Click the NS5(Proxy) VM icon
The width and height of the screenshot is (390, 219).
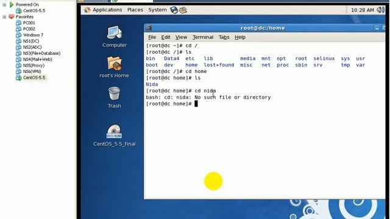(19, 65)
